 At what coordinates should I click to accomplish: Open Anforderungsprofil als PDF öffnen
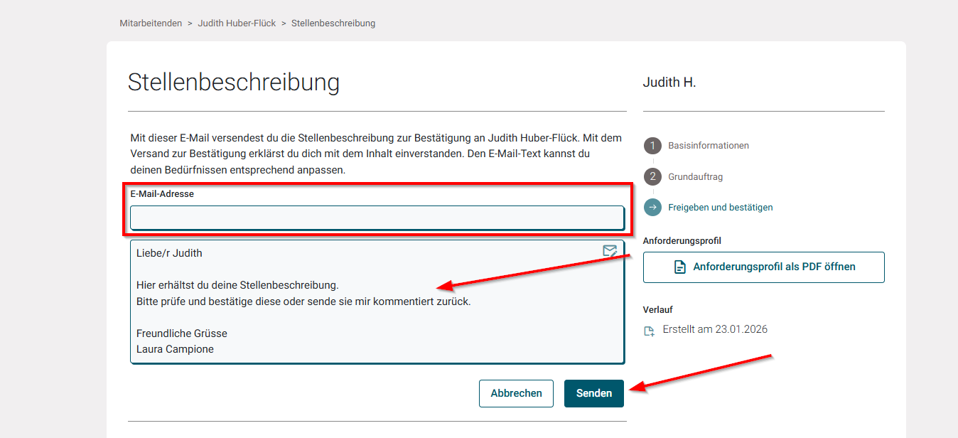[x=763, y=267]
